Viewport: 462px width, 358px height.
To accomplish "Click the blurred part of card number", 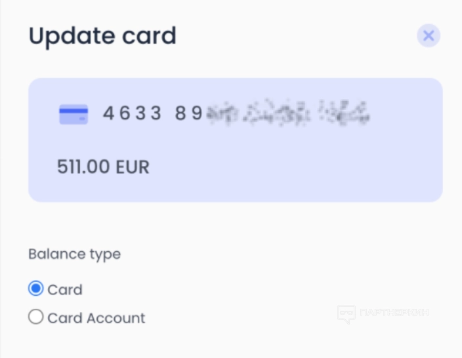I will pyautogui.click(x=289, y=114).
